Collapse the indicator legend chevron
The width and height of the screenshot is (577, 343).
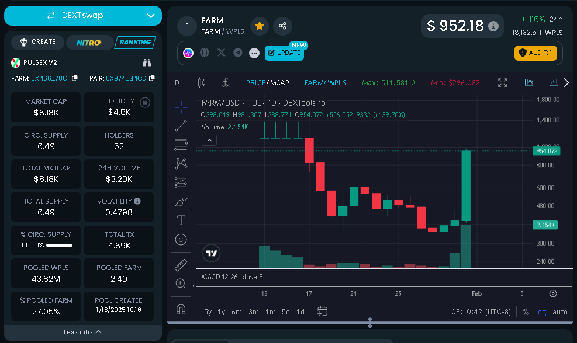click(209, 140)
